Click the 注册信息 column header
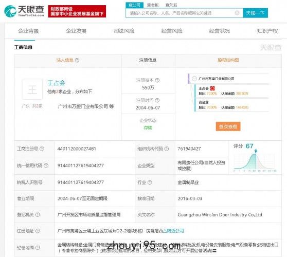Screen dimensions: 287x257 click(148, 60)
